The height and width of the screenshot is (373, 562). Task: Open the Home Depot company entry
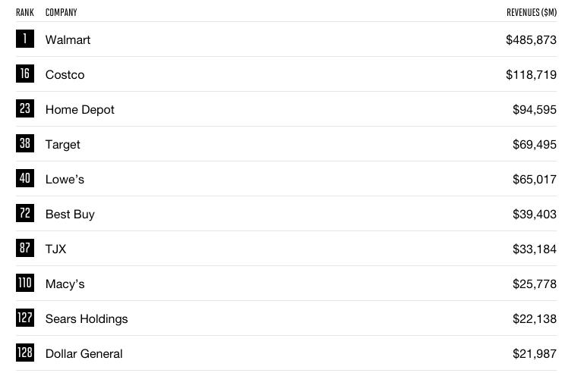(x=80, y=109)
